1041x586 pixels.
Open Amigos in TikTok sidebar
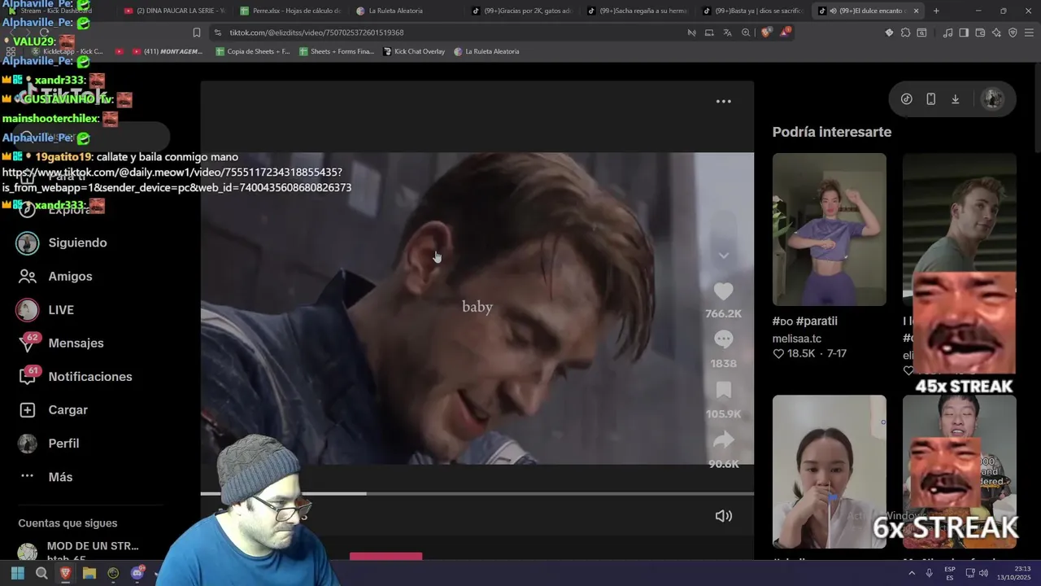click(x=70, y=276)
